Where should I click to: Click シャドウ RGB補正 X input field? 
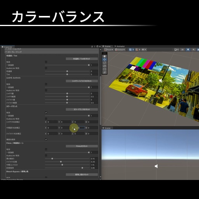point(52,122)
